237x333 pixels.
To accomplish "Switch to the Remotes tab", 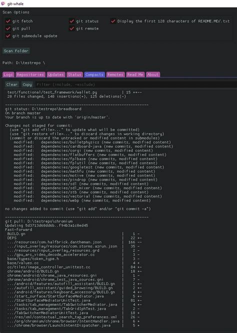I will coord(115,74).
